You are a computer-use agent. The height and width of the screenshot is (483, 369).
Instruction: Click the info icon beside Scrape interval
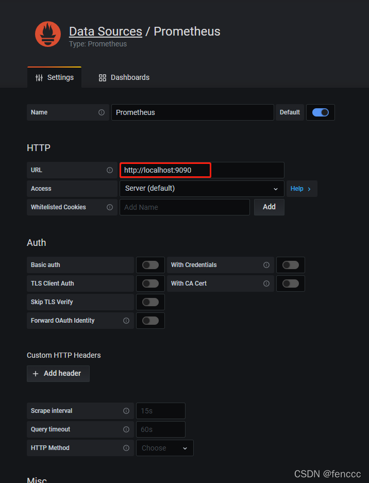point(126,411)
